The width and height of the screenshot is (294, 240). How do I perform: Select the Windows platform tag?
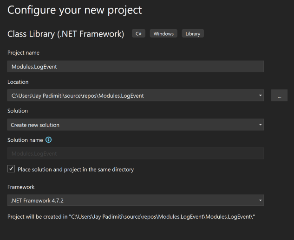tap(163, 33)
